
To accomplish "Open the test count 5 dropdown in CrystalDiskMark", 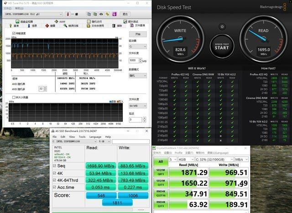I will [x=173, y=160].
